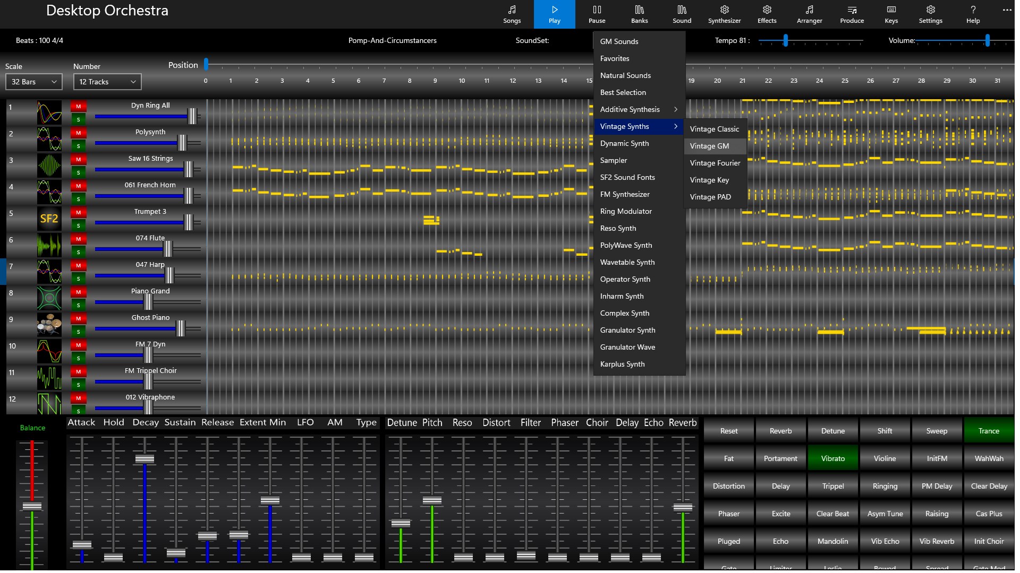Image resolution: width=1020 pixels, height=573 pixels.
Task: Mute the 074 Flute track
Action: pyautogui.click(x=79, y=239)
